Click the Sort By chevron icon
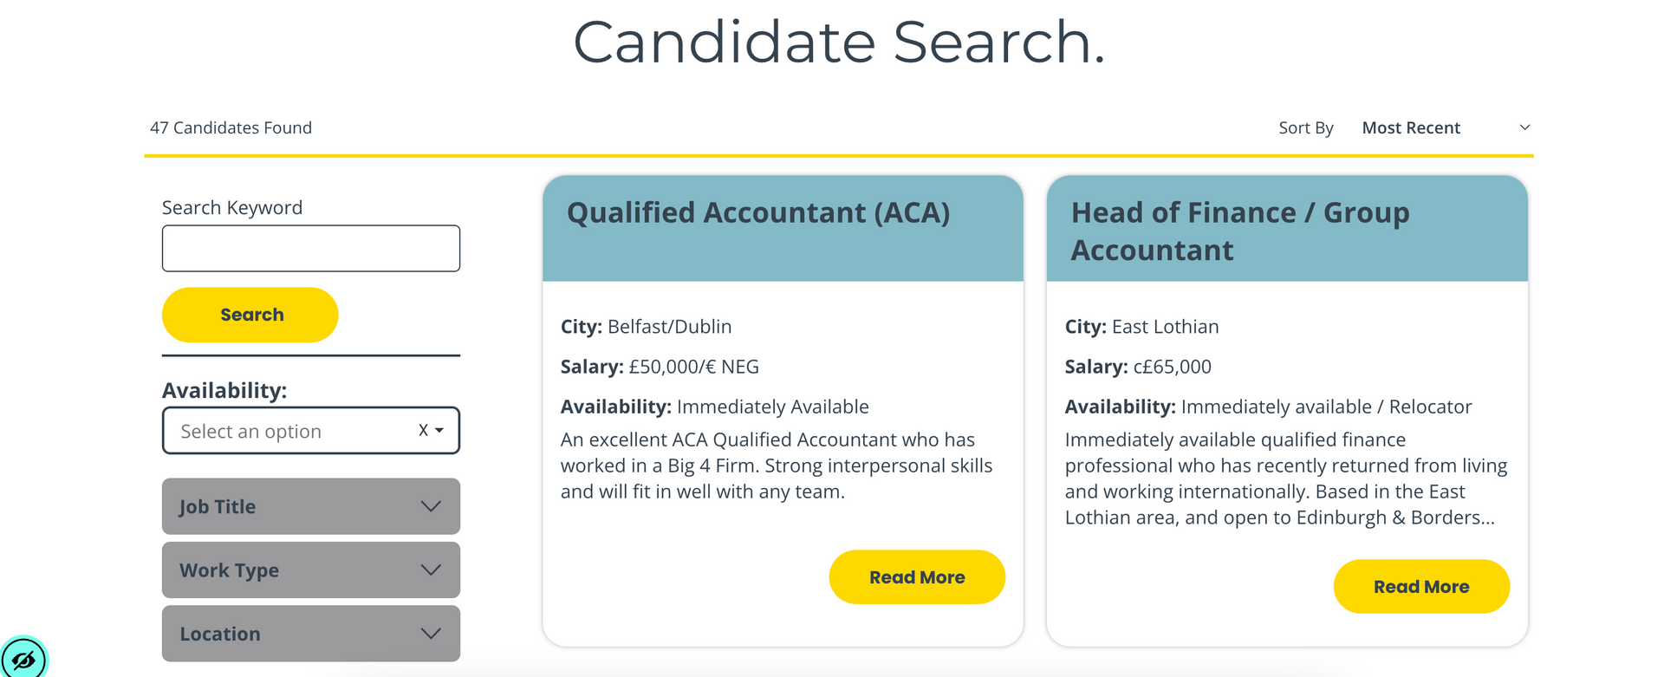This screenshot has height=677, width=1664. (1525, 127)
